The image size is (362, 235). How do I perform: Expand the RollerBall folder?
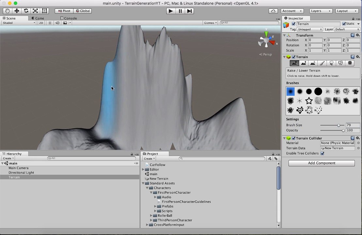pos(151,215)
